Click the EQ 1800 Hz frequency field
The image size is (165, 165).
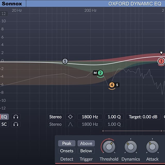pos(90,117)
